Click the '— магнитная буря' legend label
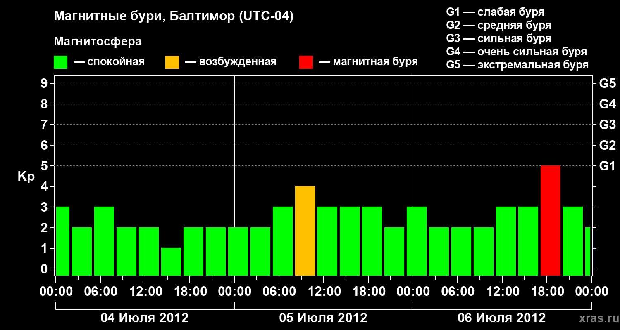 (x=369, y=62)
